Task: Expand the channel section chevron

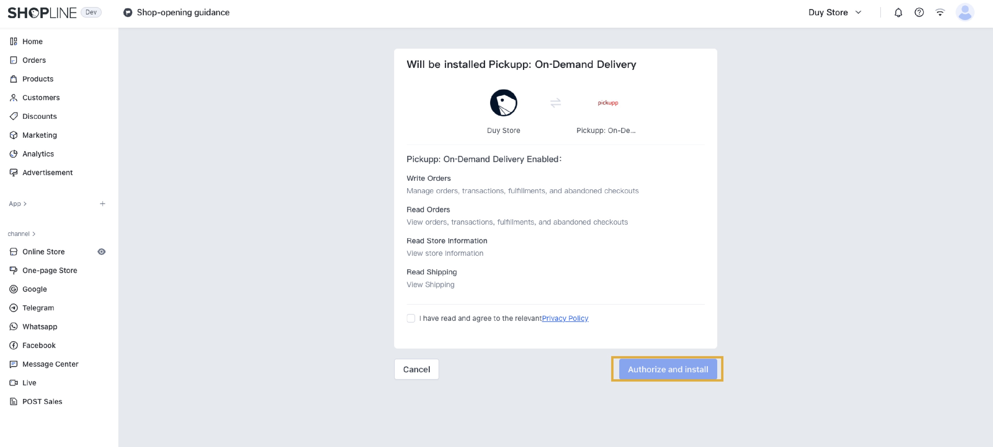Action: point(34,234)
